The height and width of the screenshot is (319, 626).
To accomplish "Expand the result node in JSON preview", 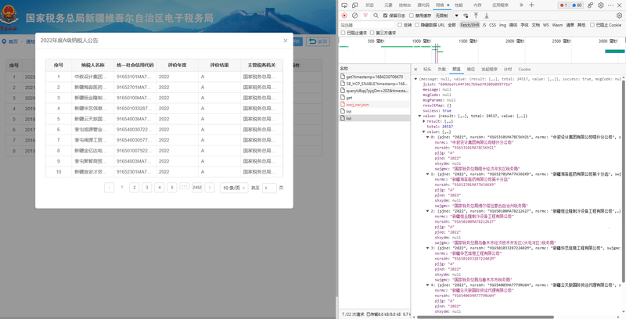I will pyautogui.click(x=424, y=121).
